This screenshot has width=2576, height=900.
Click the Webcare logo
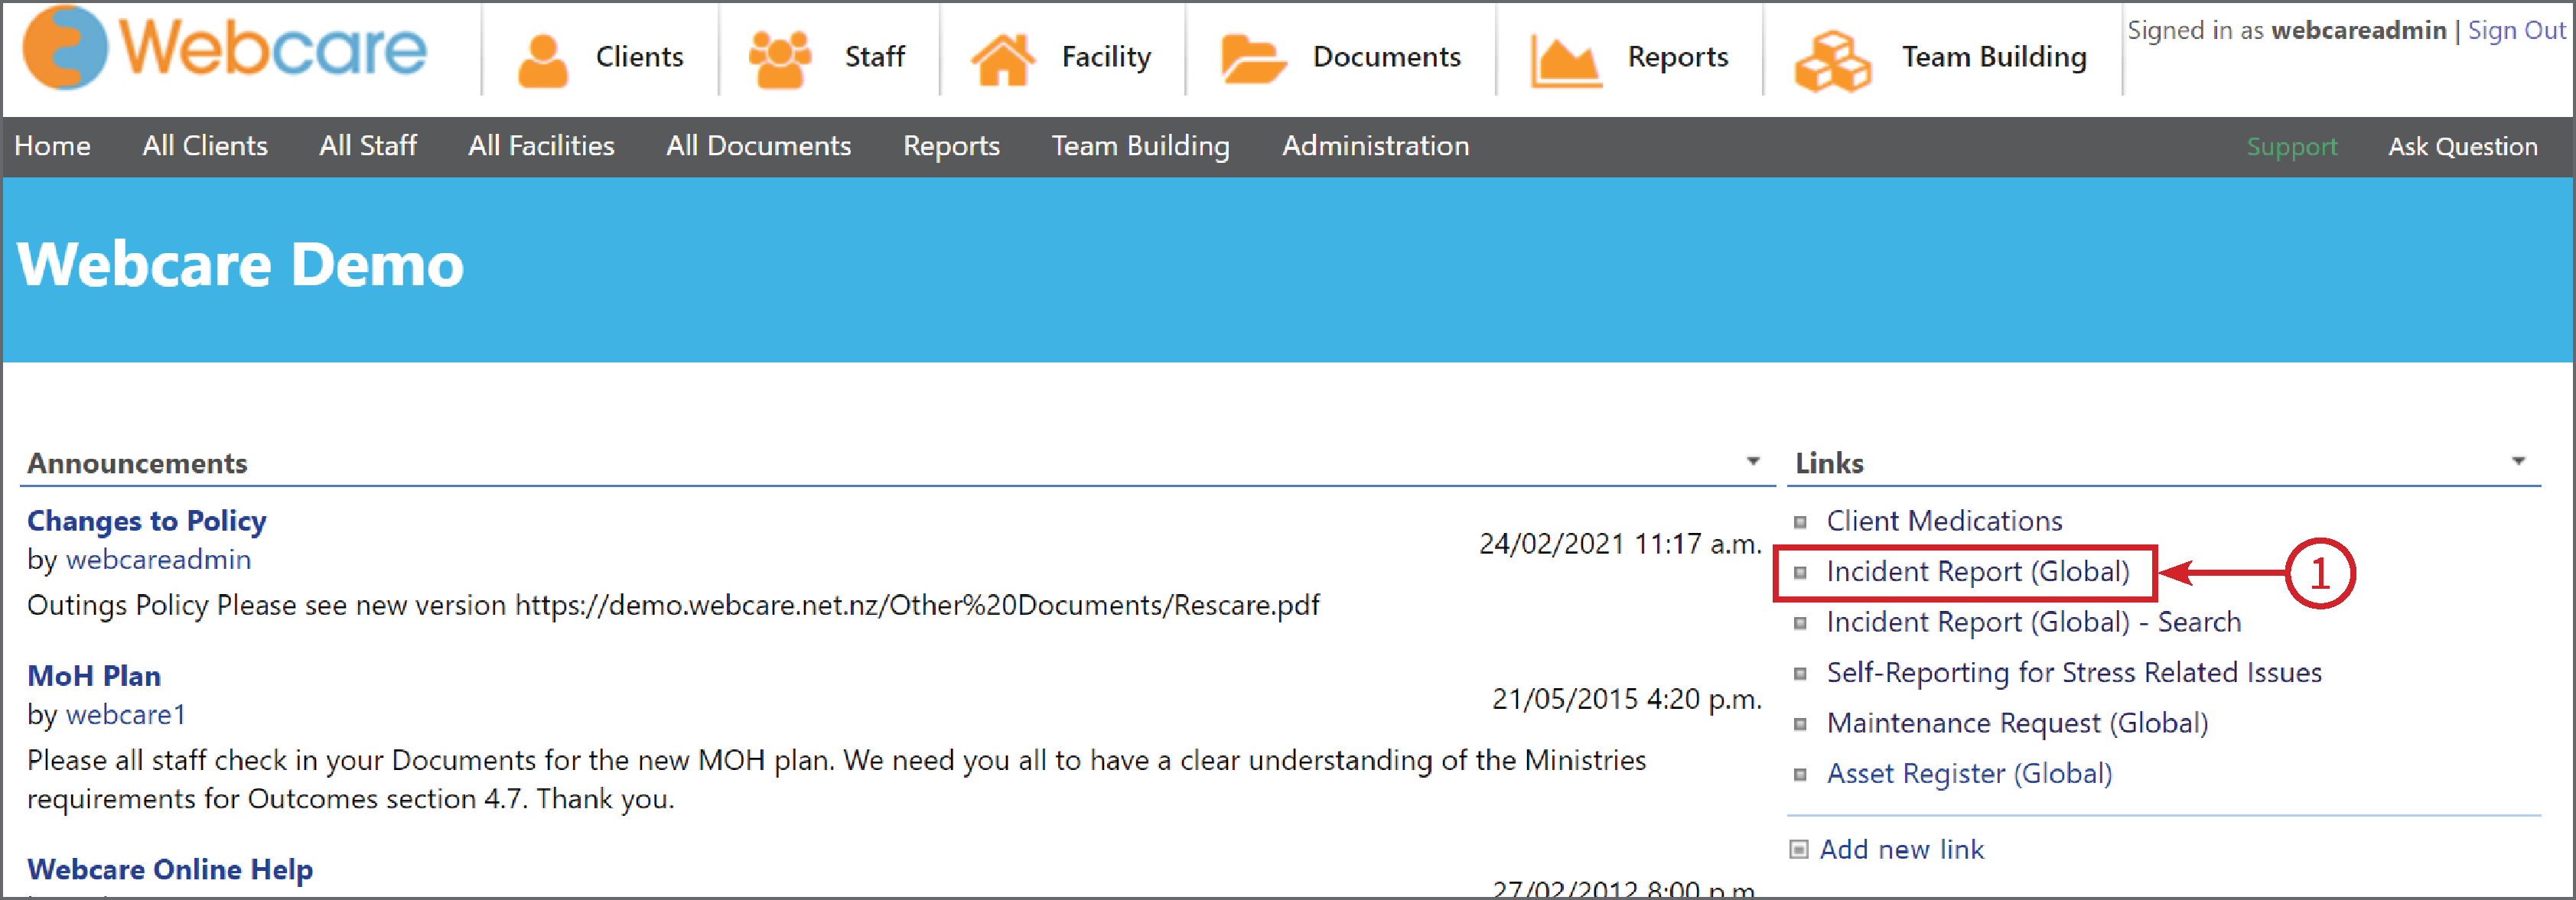(225, 50)
